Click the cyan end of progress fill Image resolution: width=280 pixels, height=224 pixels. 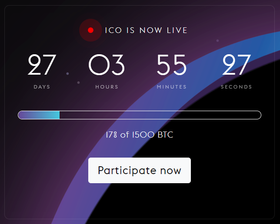[x=57, y=115]
